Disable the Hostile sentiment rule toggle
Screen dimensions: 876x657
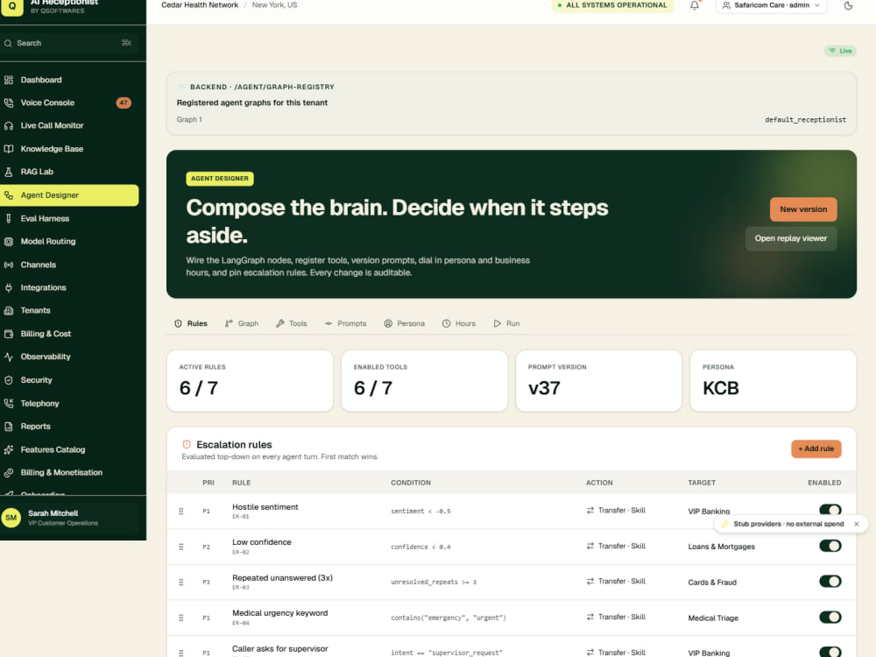coord(830,510)
